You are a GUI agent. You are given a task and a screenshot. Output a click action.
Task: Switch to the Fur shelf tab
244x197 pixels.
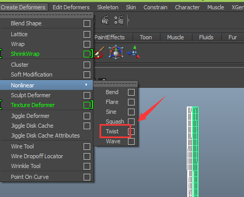(233, 37)
